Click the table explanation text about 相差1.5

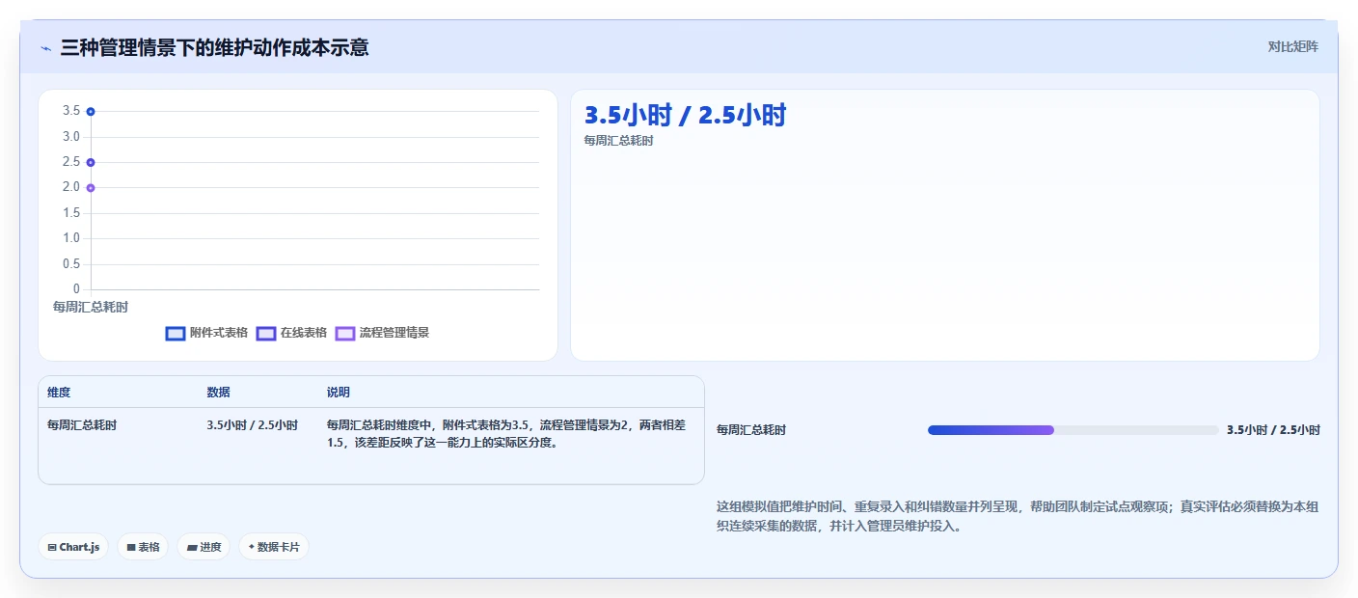[508, 434]
